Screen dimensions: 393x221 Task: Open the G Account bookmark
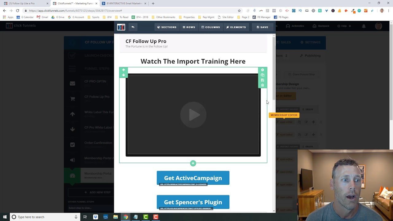[76, 17]
